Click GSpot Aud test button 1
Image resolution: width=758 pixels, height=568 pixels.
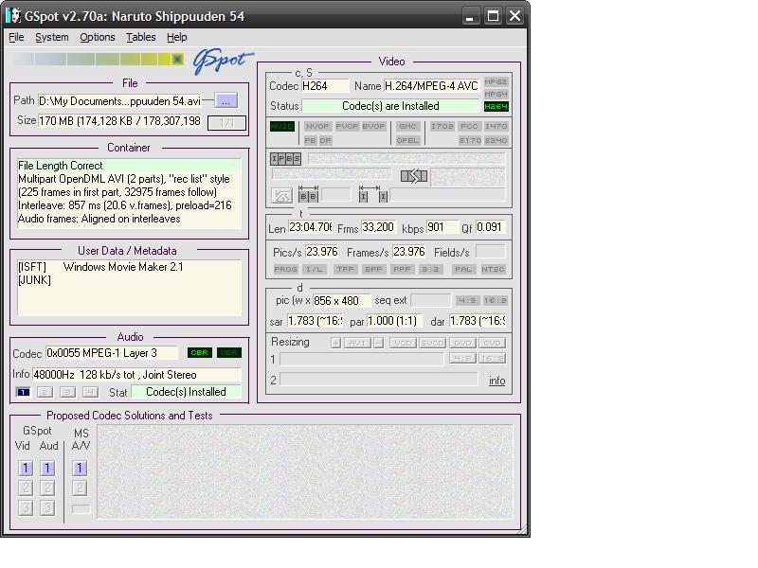click(46, 468)
